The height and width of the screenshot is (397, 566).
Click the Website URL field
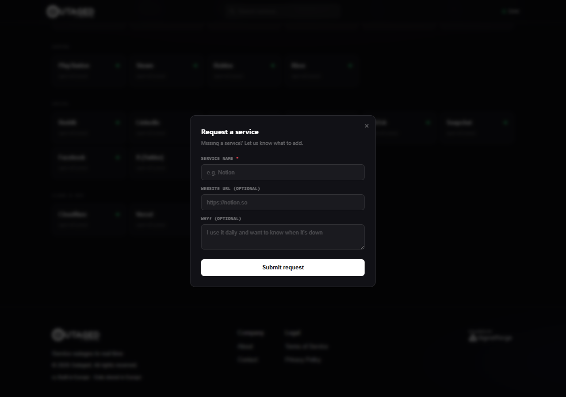pyautogui.click(x=283, y=202)
